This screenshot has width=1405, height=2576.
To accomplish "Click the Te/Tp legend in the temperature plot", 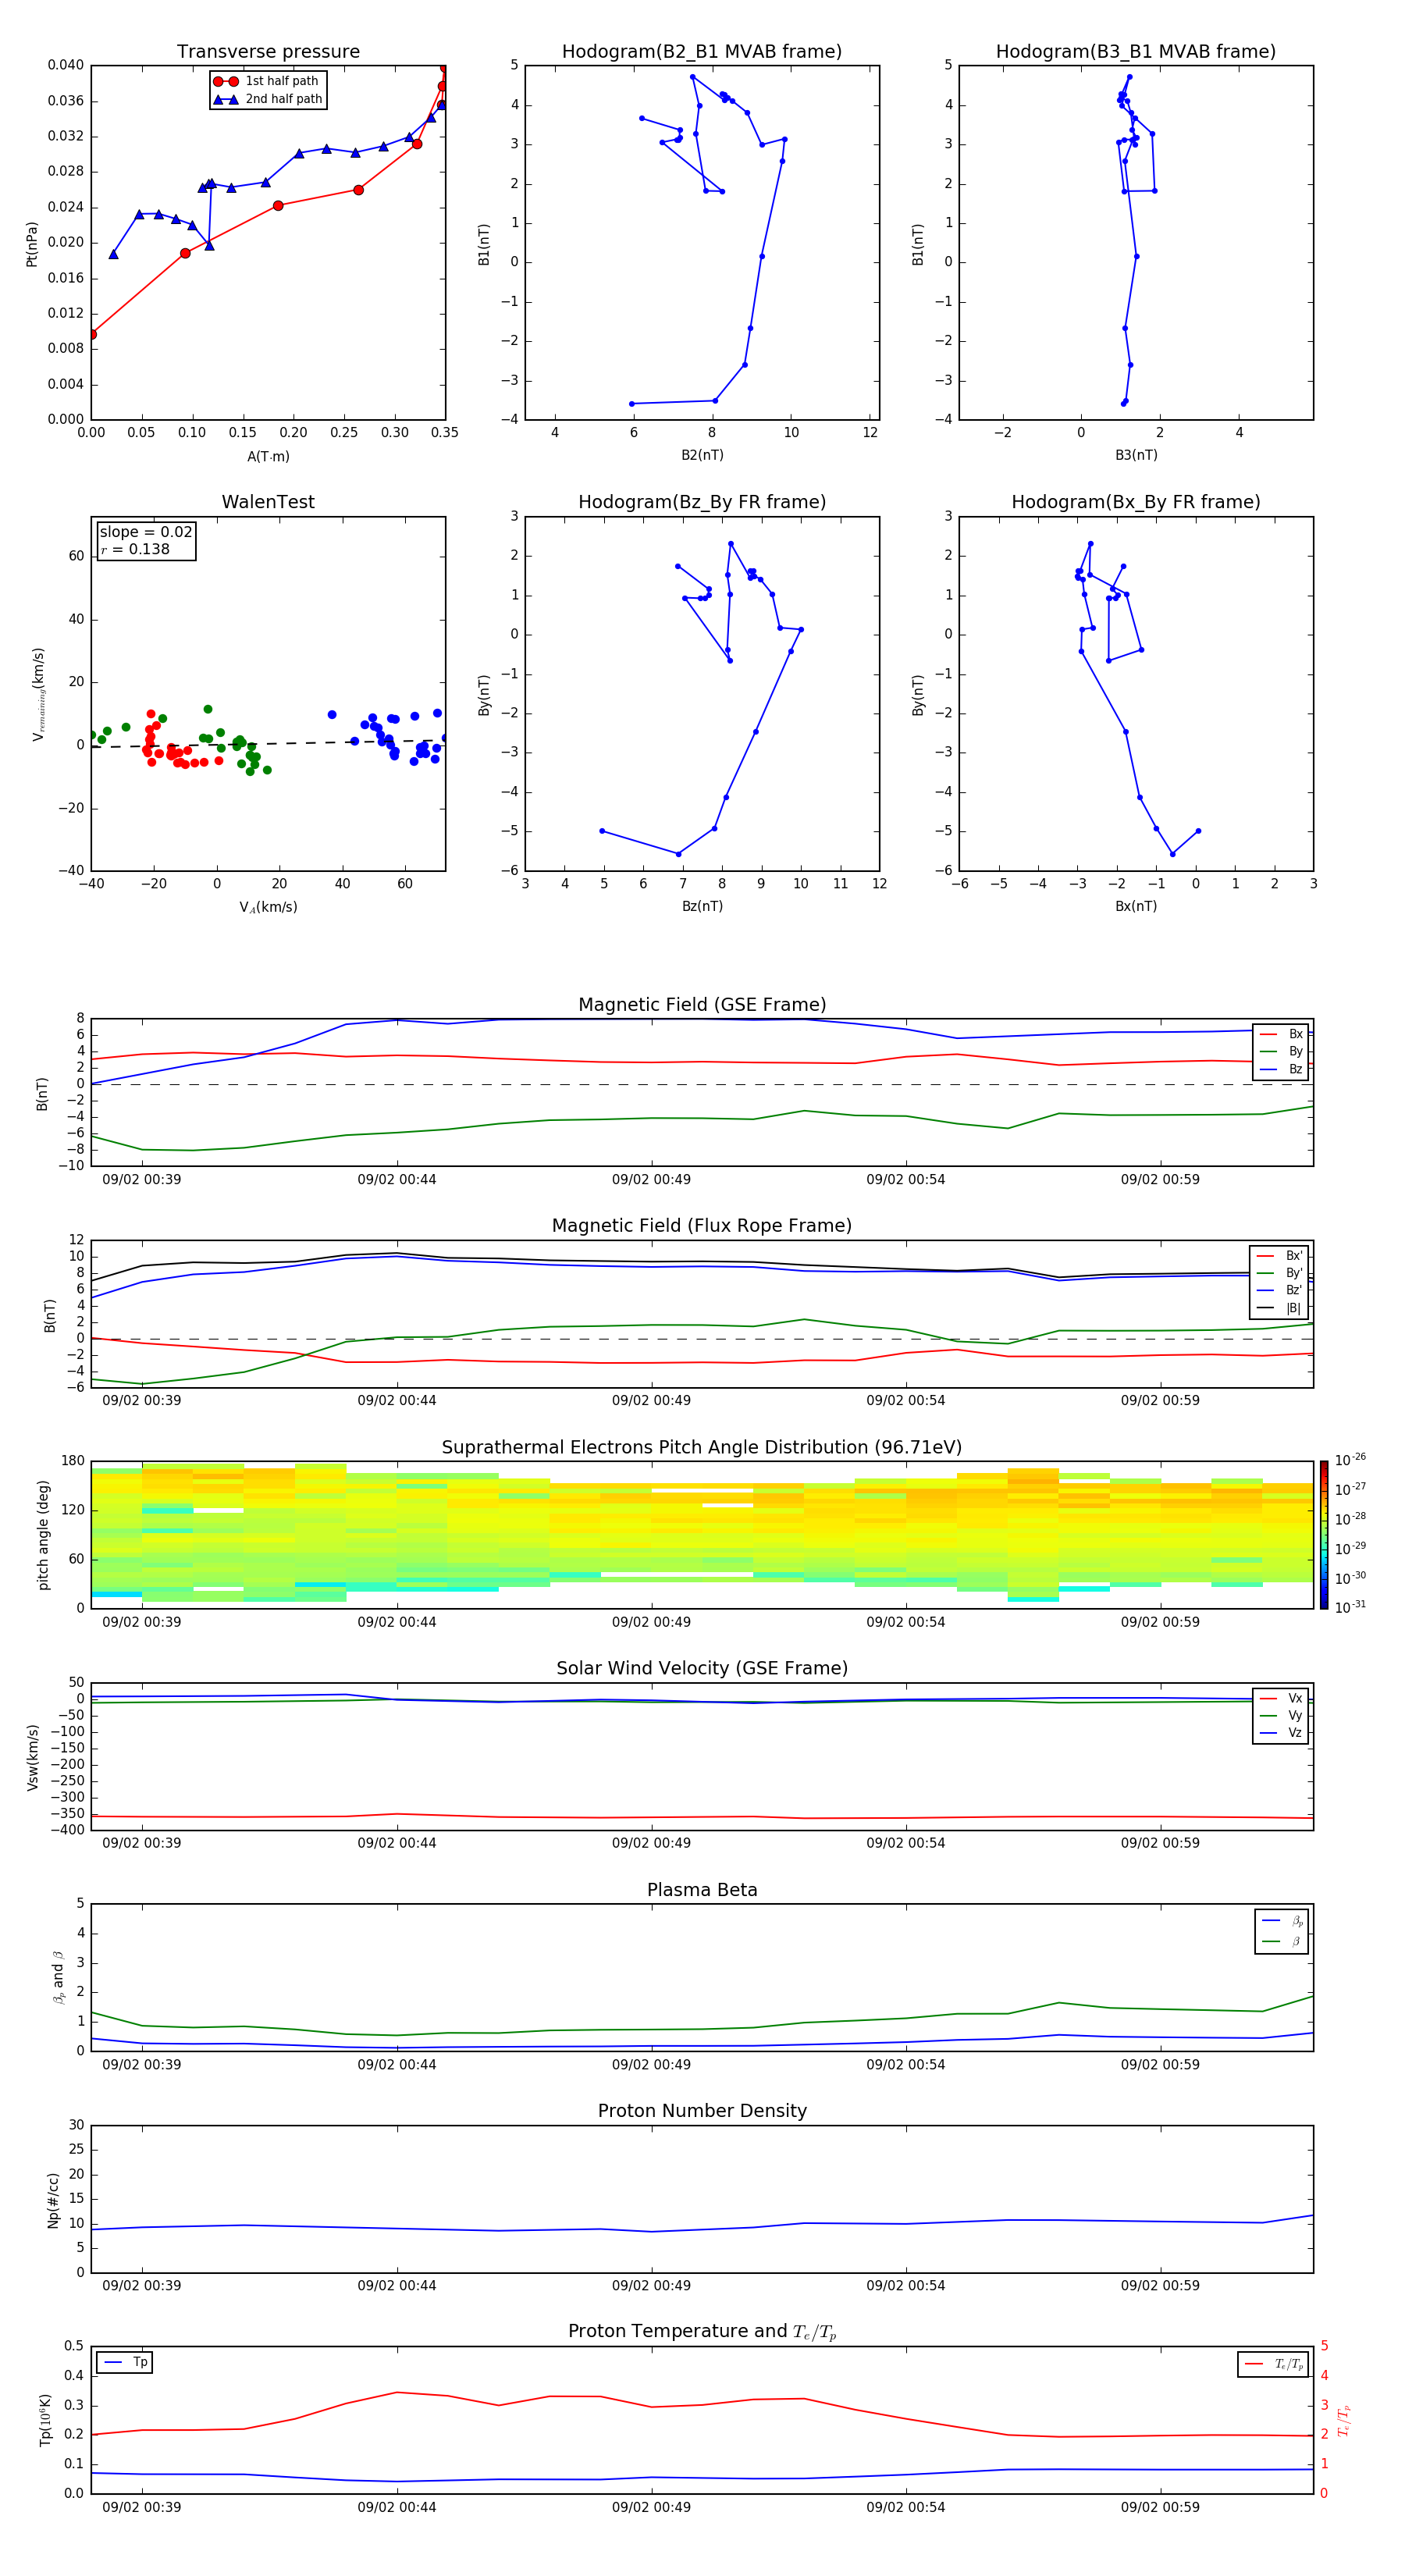I will pyautogui.click(x=1273, y=2364).
